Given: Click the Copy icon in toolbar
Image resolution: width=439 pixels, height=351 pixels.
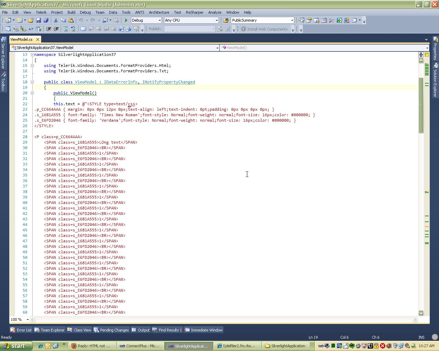Looking at the screenshot, I should pos(63,20).
